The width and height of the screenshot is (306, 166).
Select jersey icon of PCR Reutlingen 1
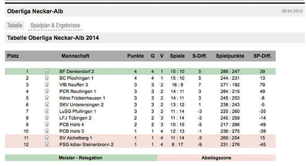click(47, 91)
